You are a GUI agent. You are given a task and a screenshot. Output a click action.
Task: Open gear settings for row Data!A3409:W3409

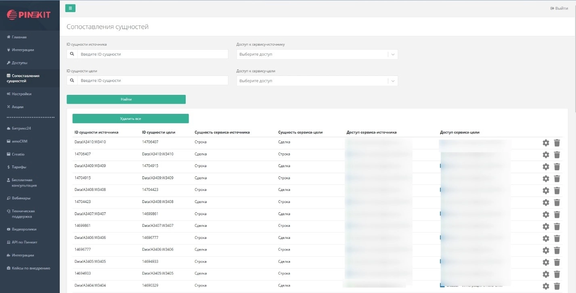(x=546, y=167)
